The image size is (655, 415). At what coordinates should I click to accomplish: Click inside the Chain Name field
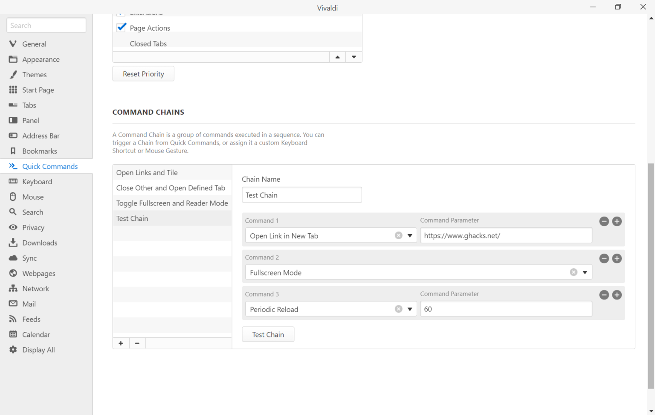(x=301, y=195)
